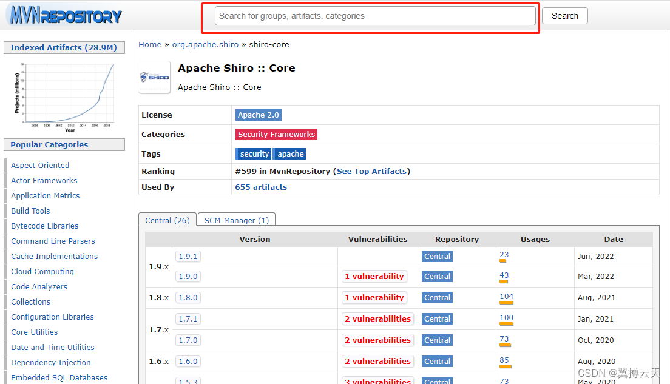Click the security tag

coord(254,153)
